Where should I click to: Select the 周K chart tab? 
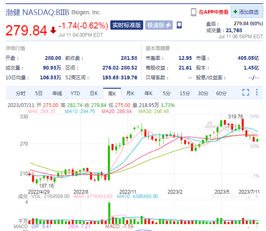click(112, 93)
